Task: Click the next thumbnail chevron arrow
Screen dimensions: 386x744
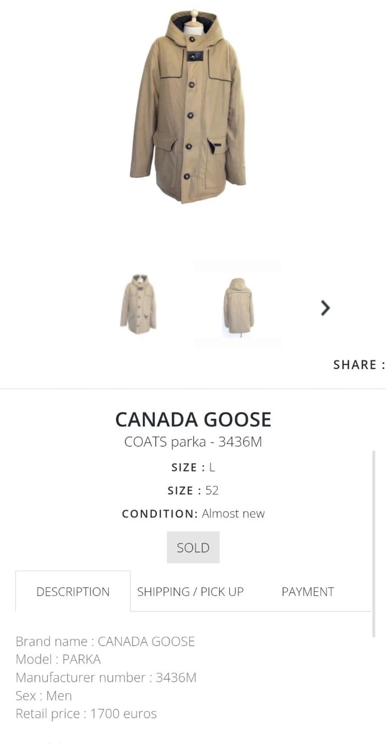Action: pyautogui.click(x=325, y=308)
